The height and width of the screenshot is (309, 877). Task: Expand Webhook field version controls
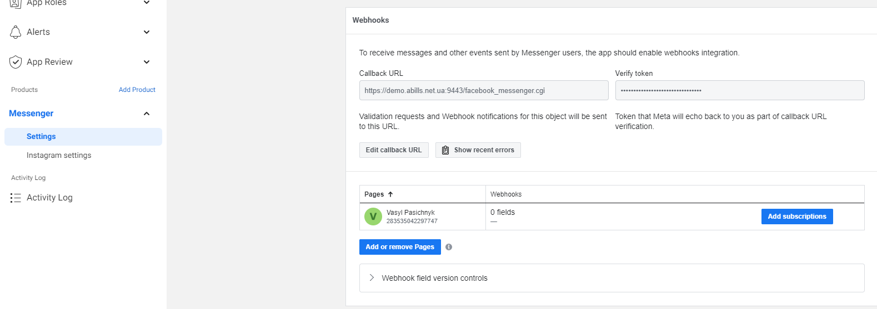click(372, 278)
